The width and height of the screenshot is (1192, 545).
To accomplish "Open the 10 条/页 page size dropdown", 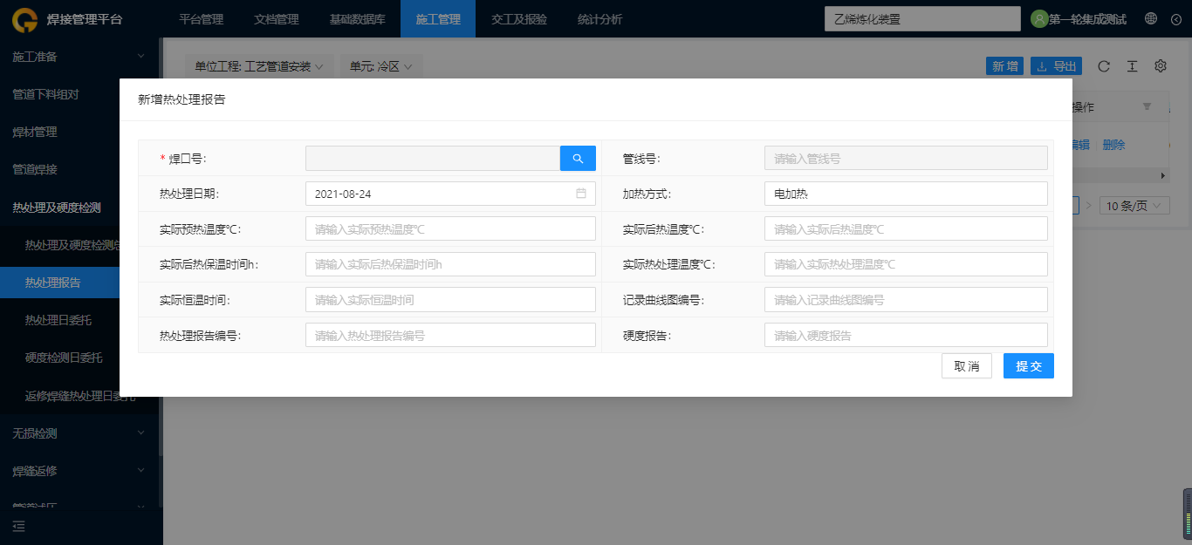I will [x=1134, y=206].
